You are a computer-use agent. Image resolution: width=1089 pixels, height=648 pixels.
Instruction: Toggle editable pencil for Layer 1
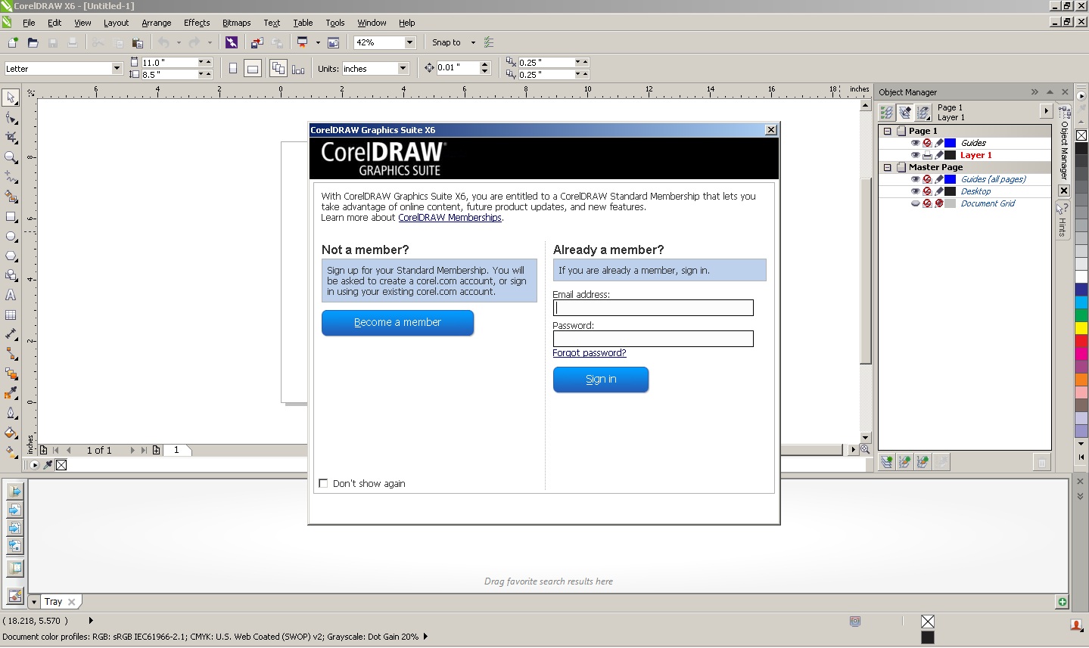(939, 155)
